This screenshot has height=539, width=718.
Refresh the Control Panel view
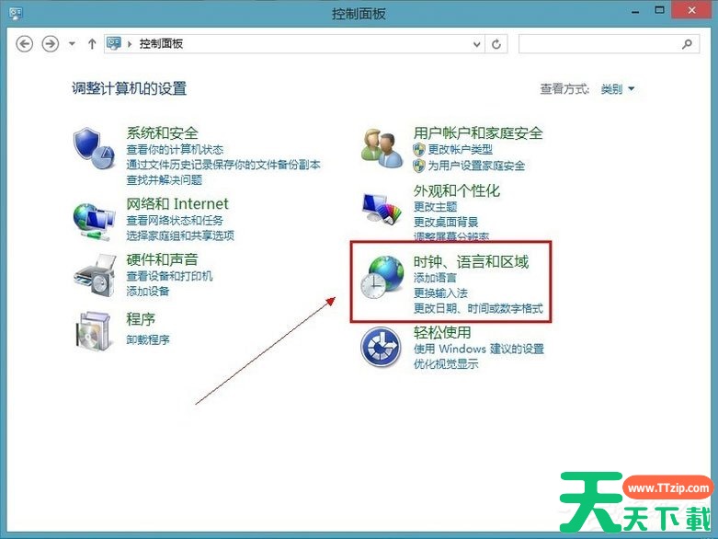tap(496, 44)
